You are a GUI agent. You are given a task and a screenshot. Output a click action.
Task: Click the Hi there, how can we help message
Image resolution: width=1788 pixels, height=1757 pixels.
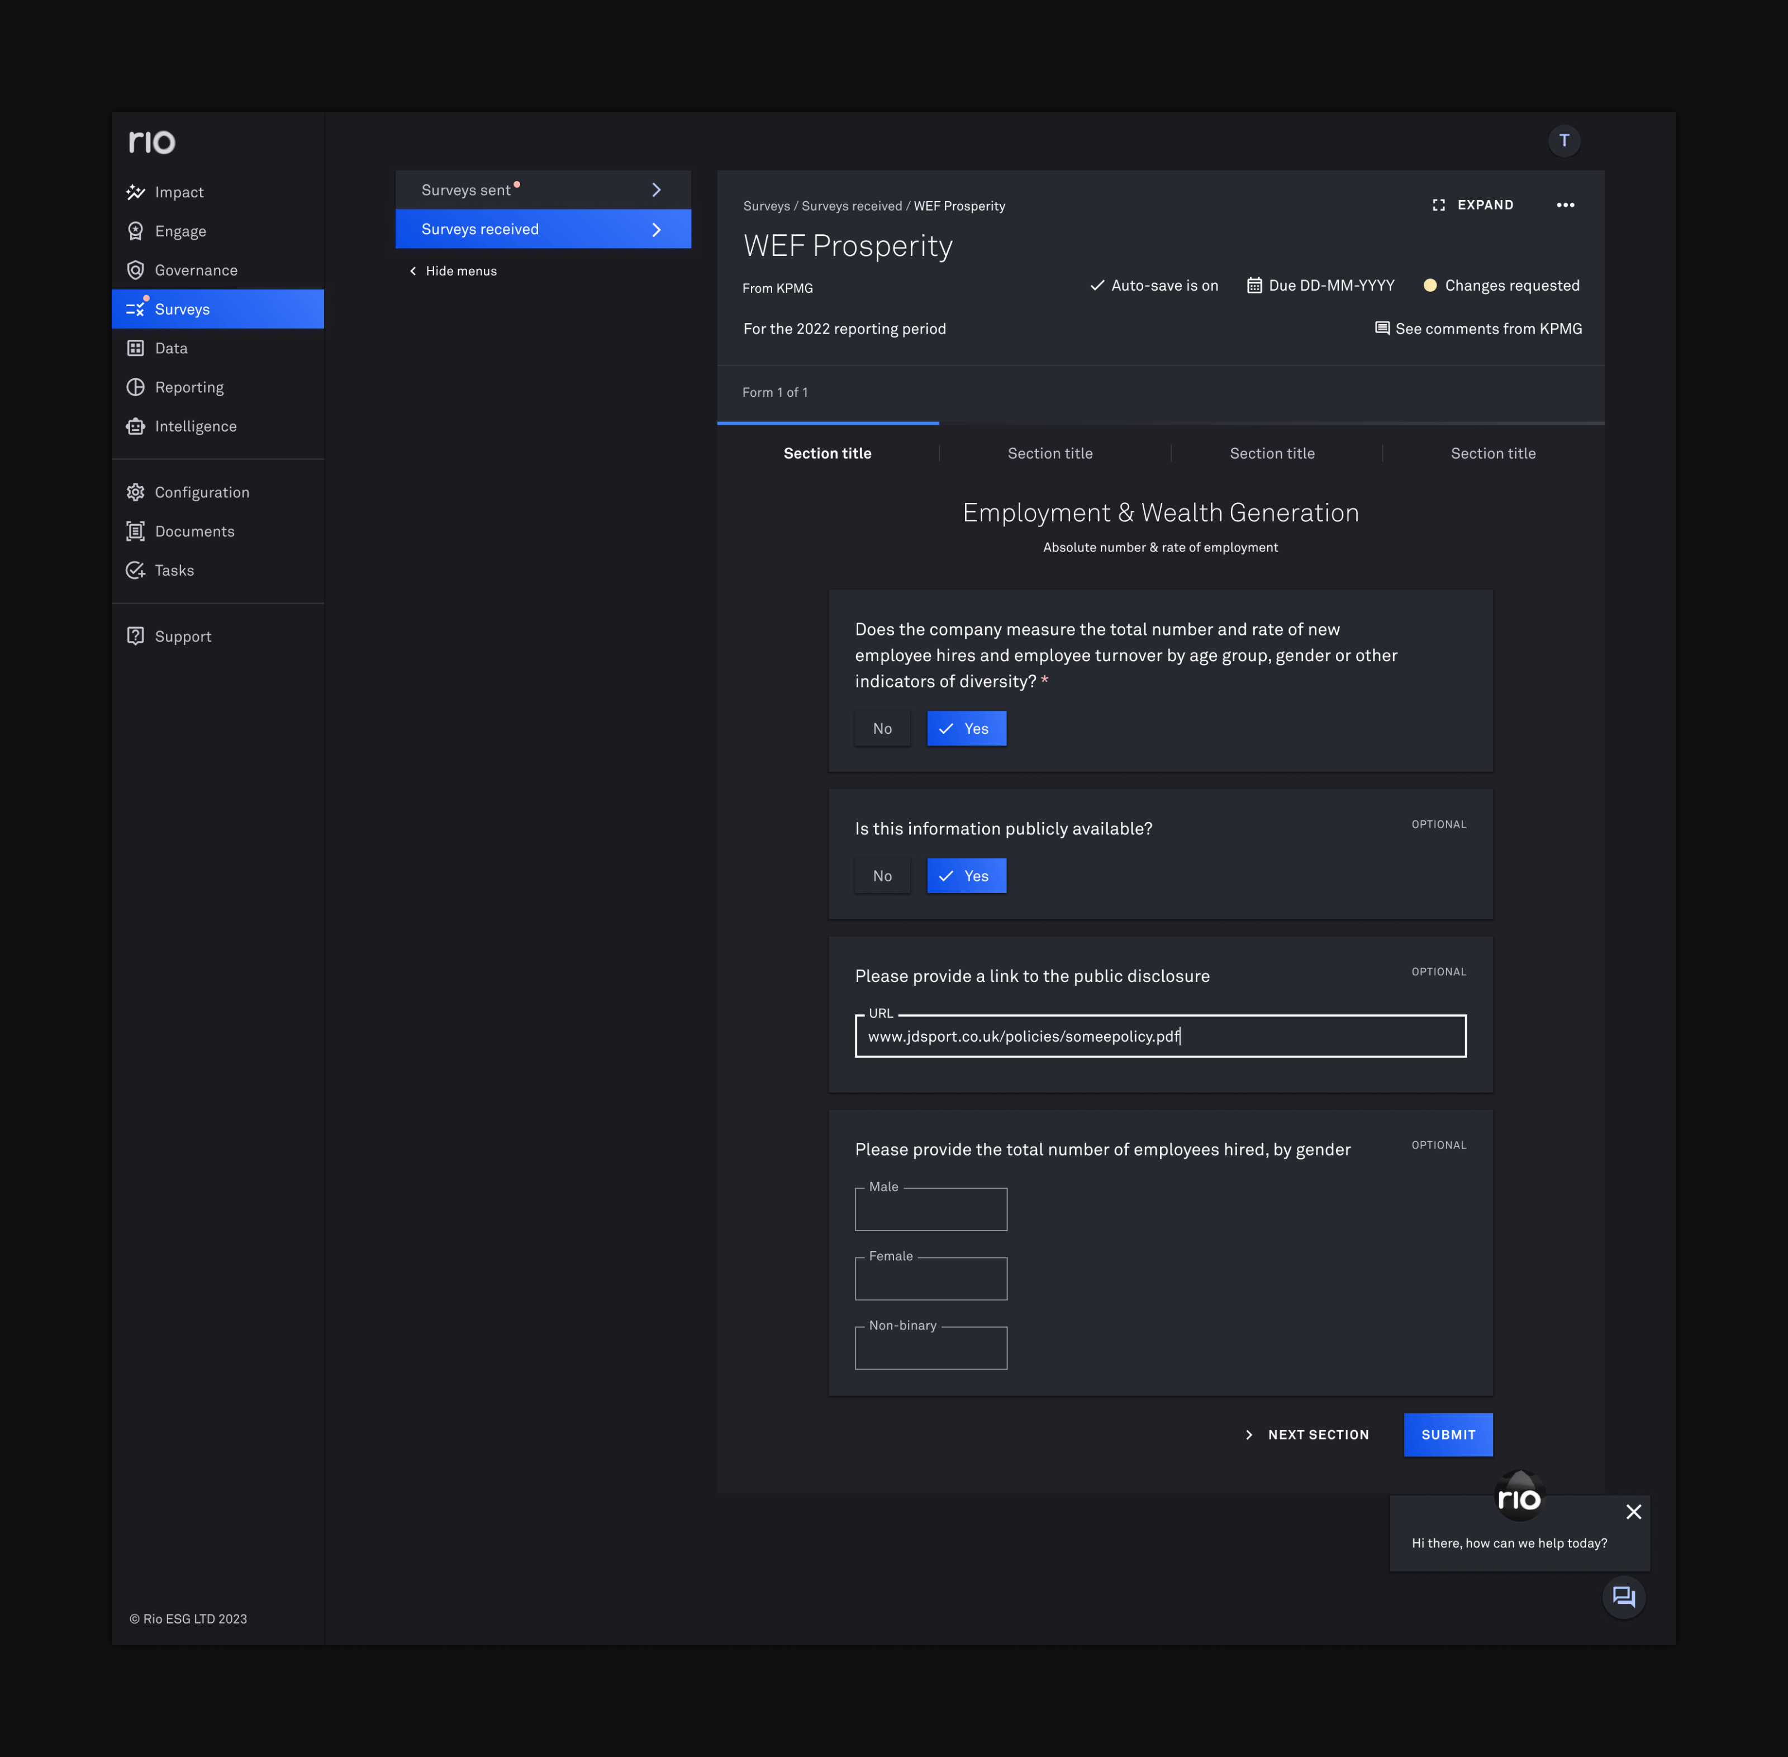coord(1509,1543)
